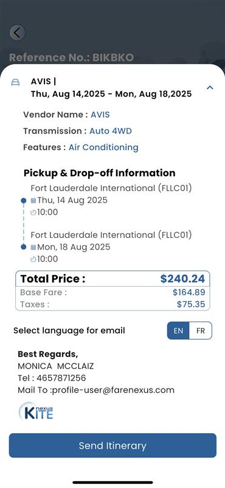Viewport: 225px width, 488px height.
Task: Click the drop-off time clock icon
Action: click(33, 259)
